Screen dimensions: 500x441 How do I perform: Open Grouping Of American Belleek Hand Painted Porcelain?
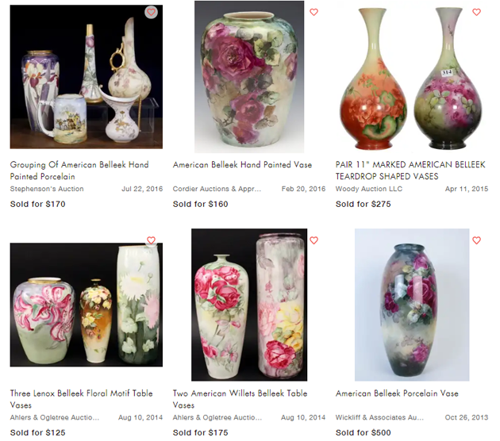pyautogui.click(x=79, y=171)
